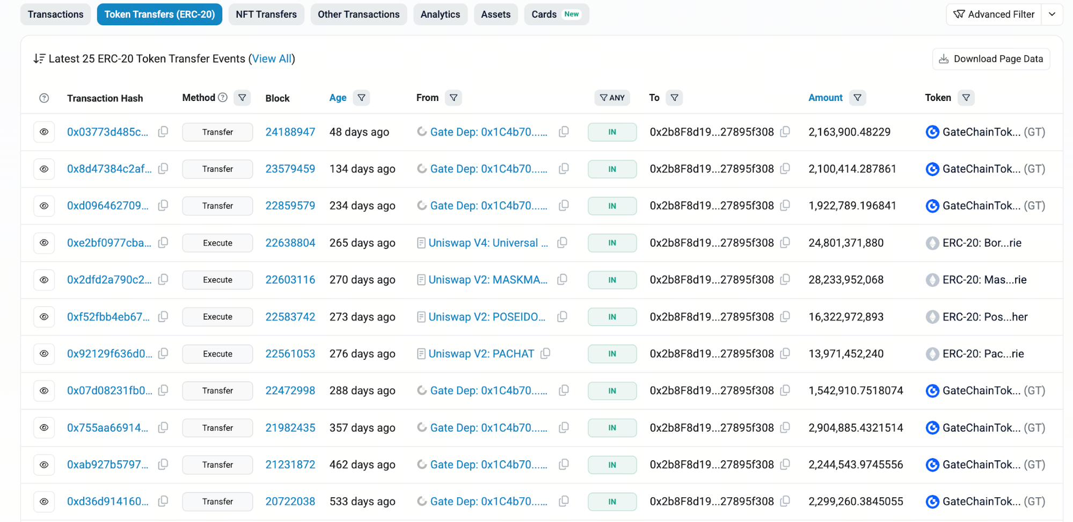Open the To column filter dropdown

pyautogui.click(x=674, y=98)
